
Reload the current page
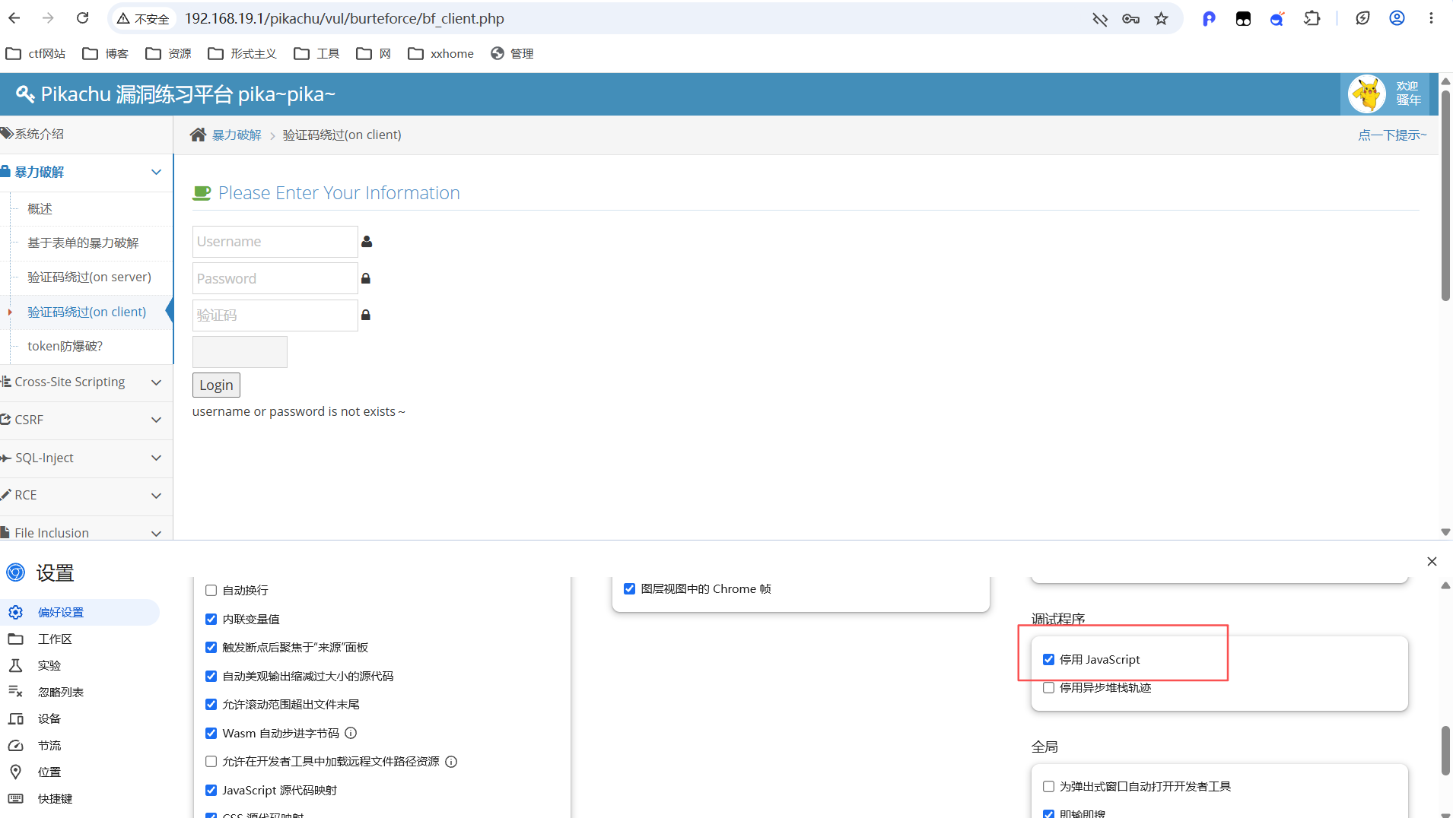pyautogui.click(x=83, y=18)
